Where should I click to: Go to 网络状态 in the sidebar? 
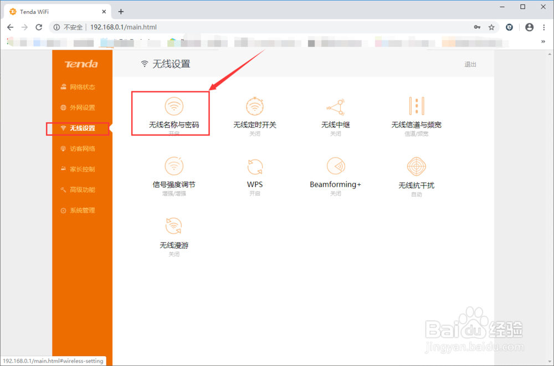[x=78, y=87]
